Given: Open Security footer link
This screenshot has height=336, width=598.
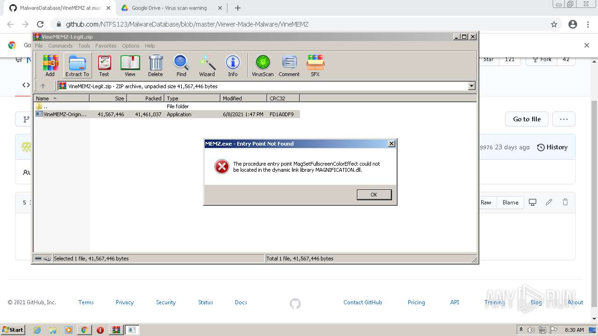Looking at the screenshot, I should (x=166, y=302).
